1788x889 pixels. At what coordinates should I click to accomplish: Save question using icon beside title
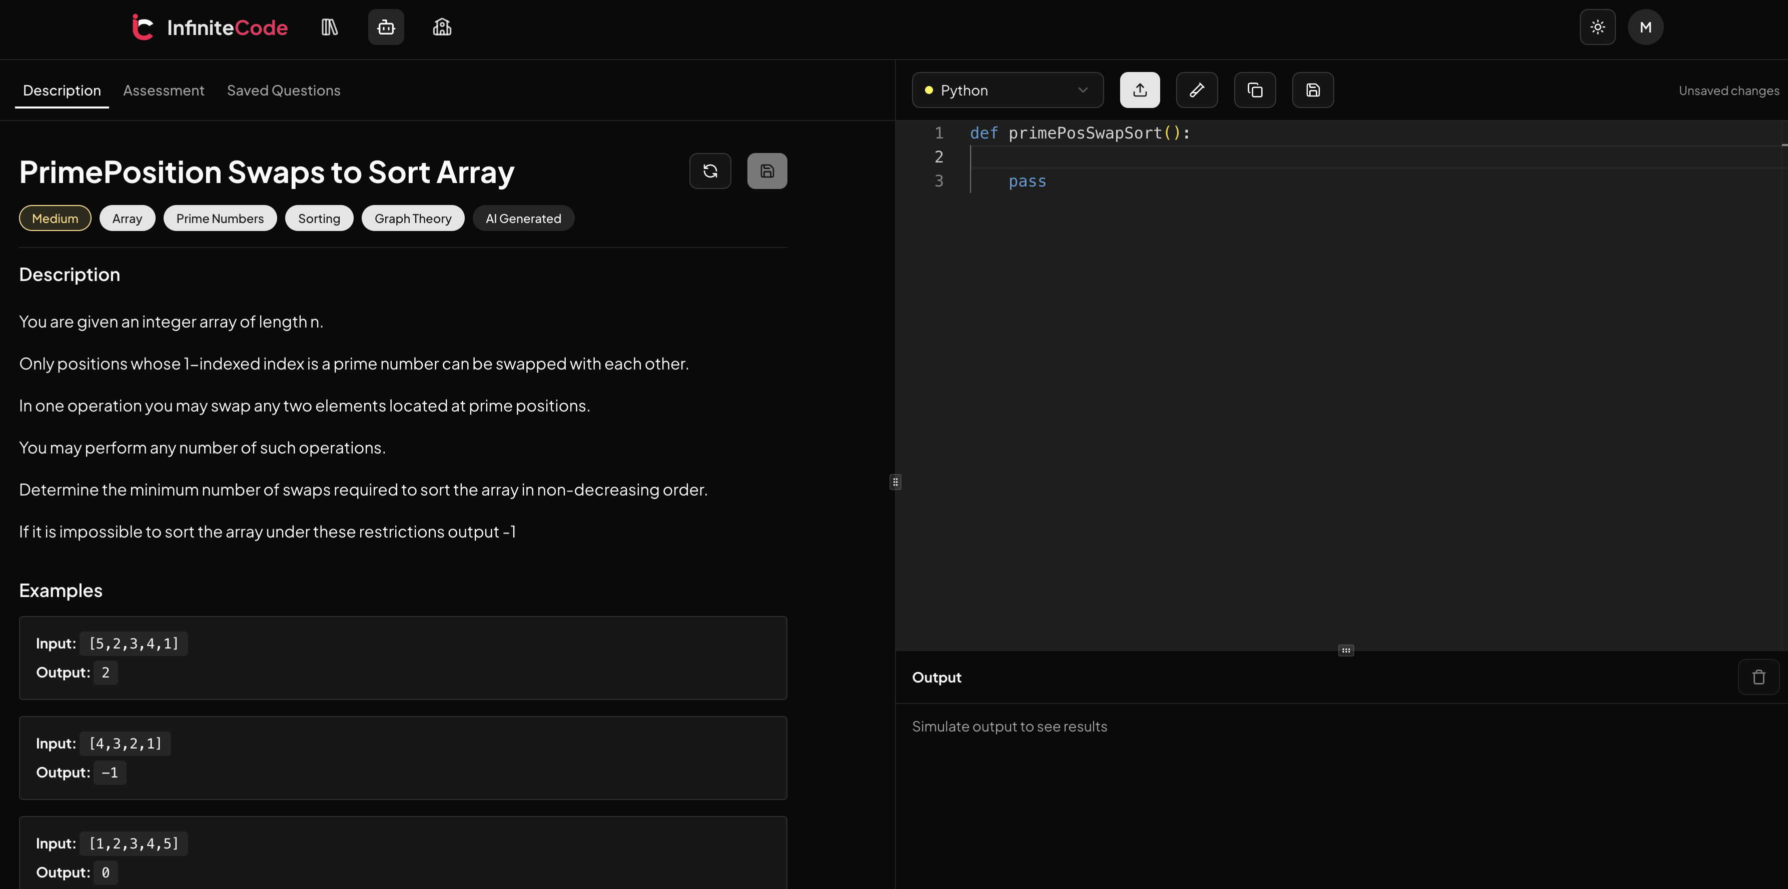(767, 171)
